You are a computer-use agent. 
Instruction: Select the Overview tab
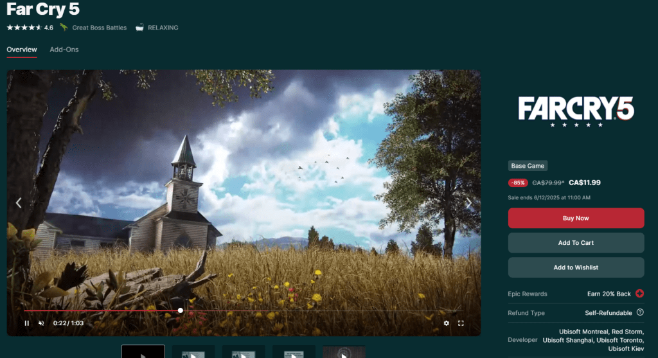coord(22,49)
